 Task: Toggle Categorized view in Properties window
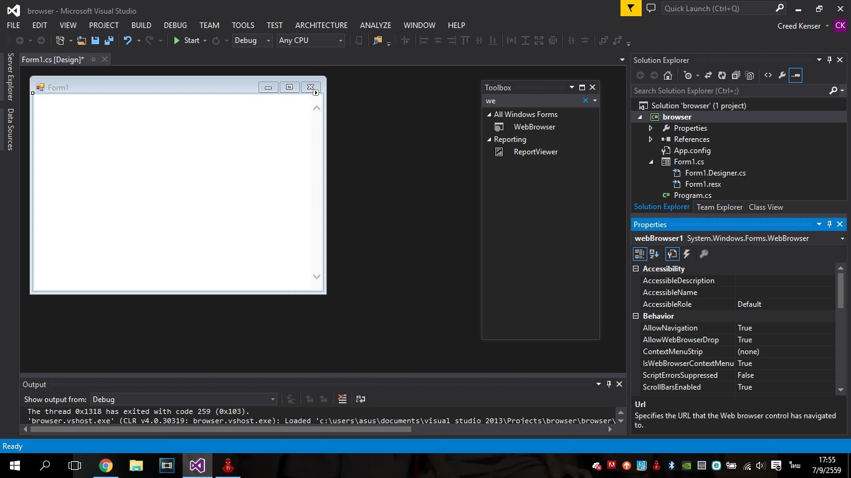tap(640, 254)
